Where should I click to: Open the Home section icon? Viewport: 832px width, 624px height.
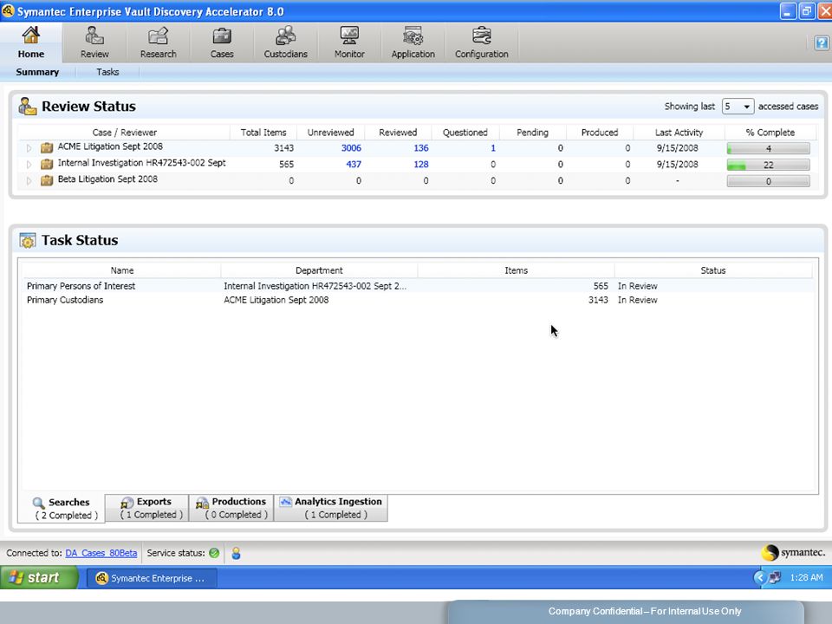pos(31,36)
